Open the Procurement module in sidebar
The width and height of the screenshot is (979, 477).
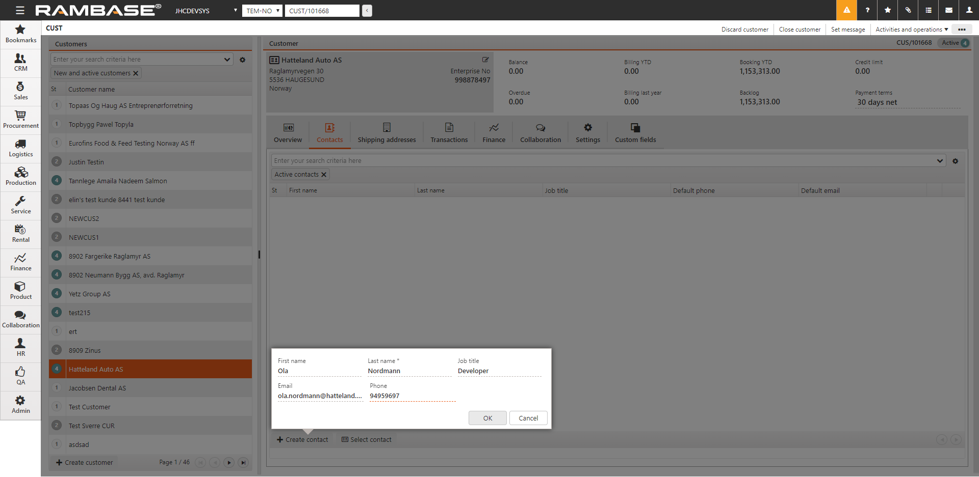coord(20,120)
